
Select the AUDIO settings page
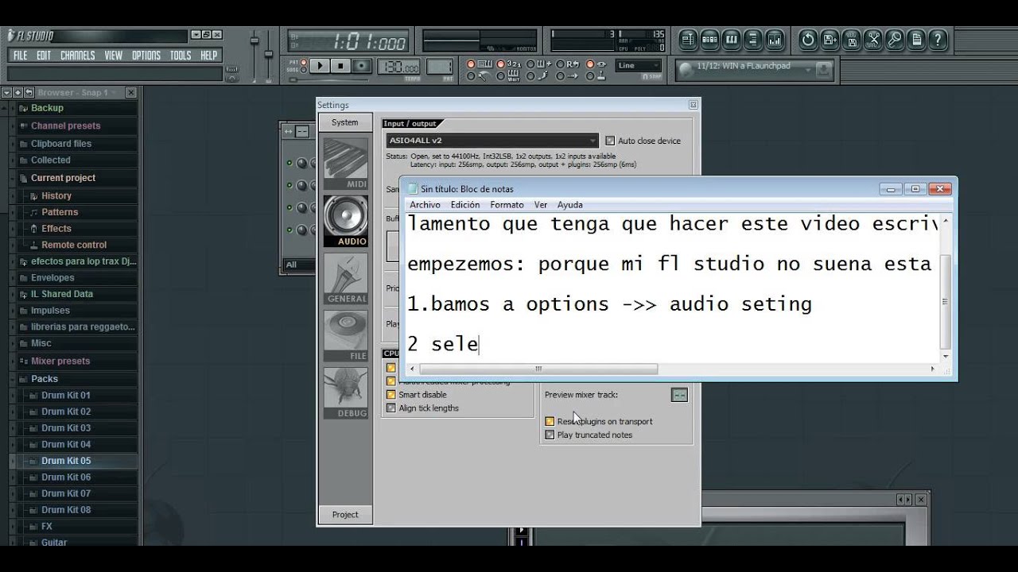[345, 222]
